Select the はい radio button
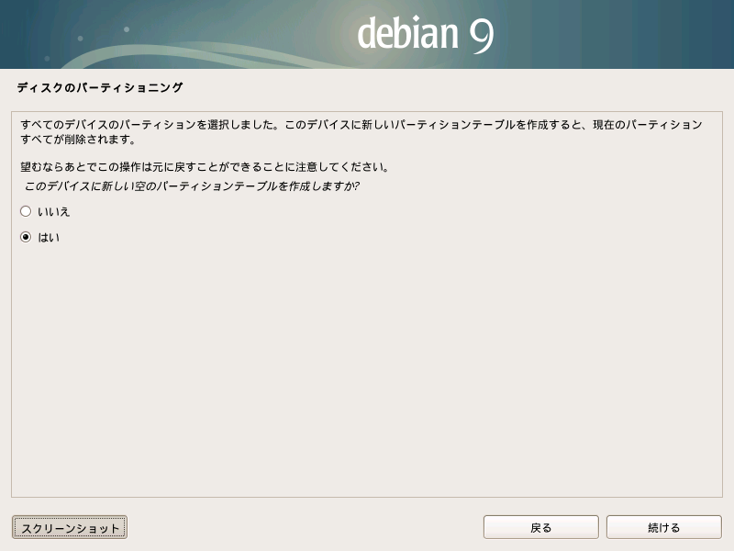 coord(26,237)
